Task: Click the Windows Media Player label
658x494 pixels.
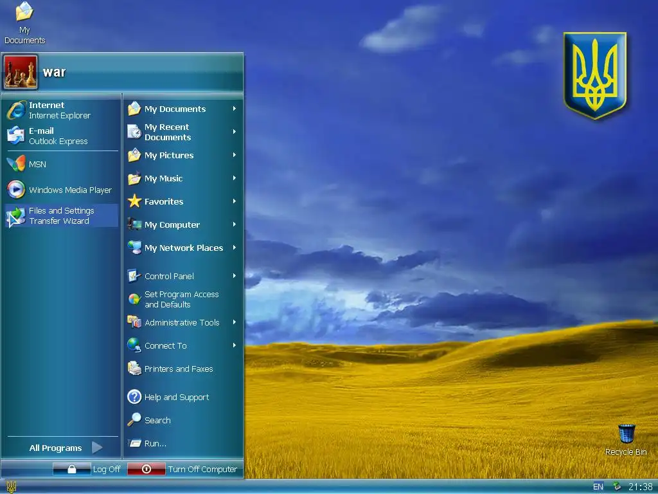Action: (71, 190)
